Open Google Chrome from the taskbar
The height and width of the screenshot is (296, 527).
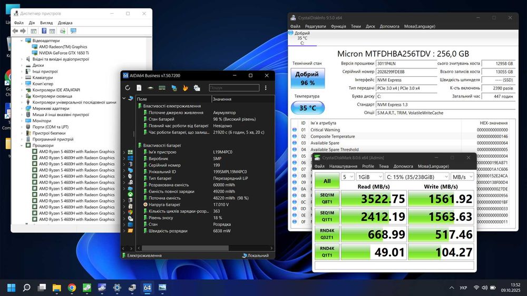(x=72, y=288)
